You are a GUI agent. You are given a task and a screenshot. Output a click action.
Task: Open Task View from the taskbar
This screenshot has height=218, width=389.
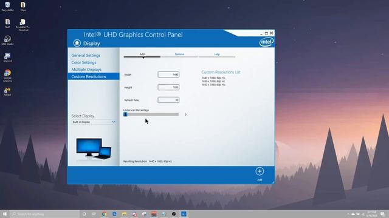pyautogui.click(x=94, y=214)
